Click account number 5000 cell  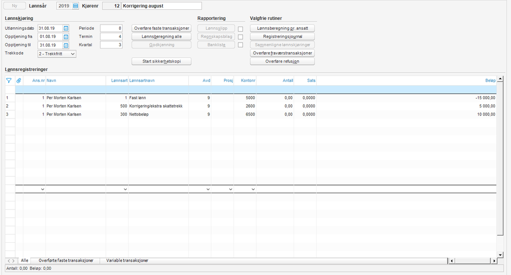pos(245,98)
